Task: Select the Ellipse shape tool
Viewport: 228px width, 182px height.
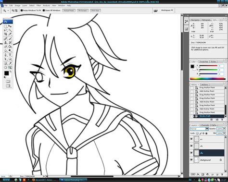Action: tap(10, 59)
